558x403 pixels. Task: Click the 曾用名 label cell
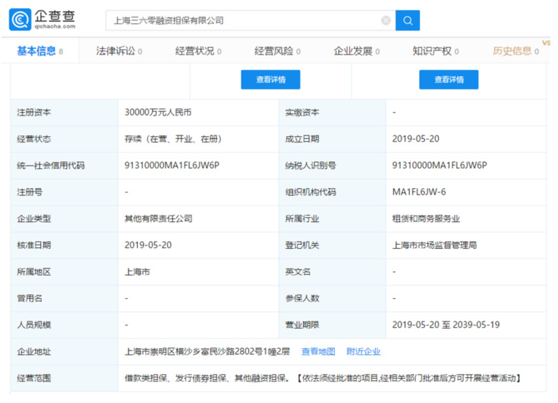click(x=65, y=298)
